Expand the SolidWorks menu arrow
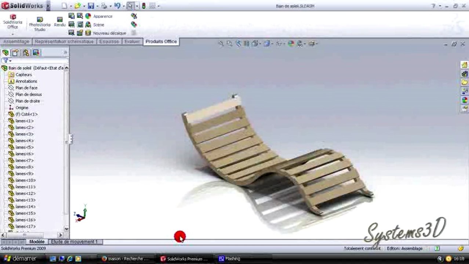 (48, 6)
